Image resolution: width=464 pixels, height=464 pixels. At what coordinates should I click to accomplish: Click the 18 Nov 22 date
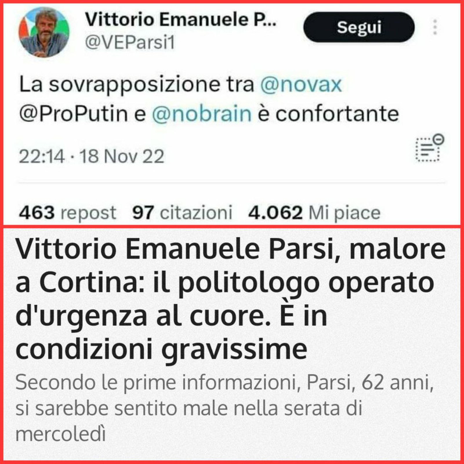coord(122,156)
